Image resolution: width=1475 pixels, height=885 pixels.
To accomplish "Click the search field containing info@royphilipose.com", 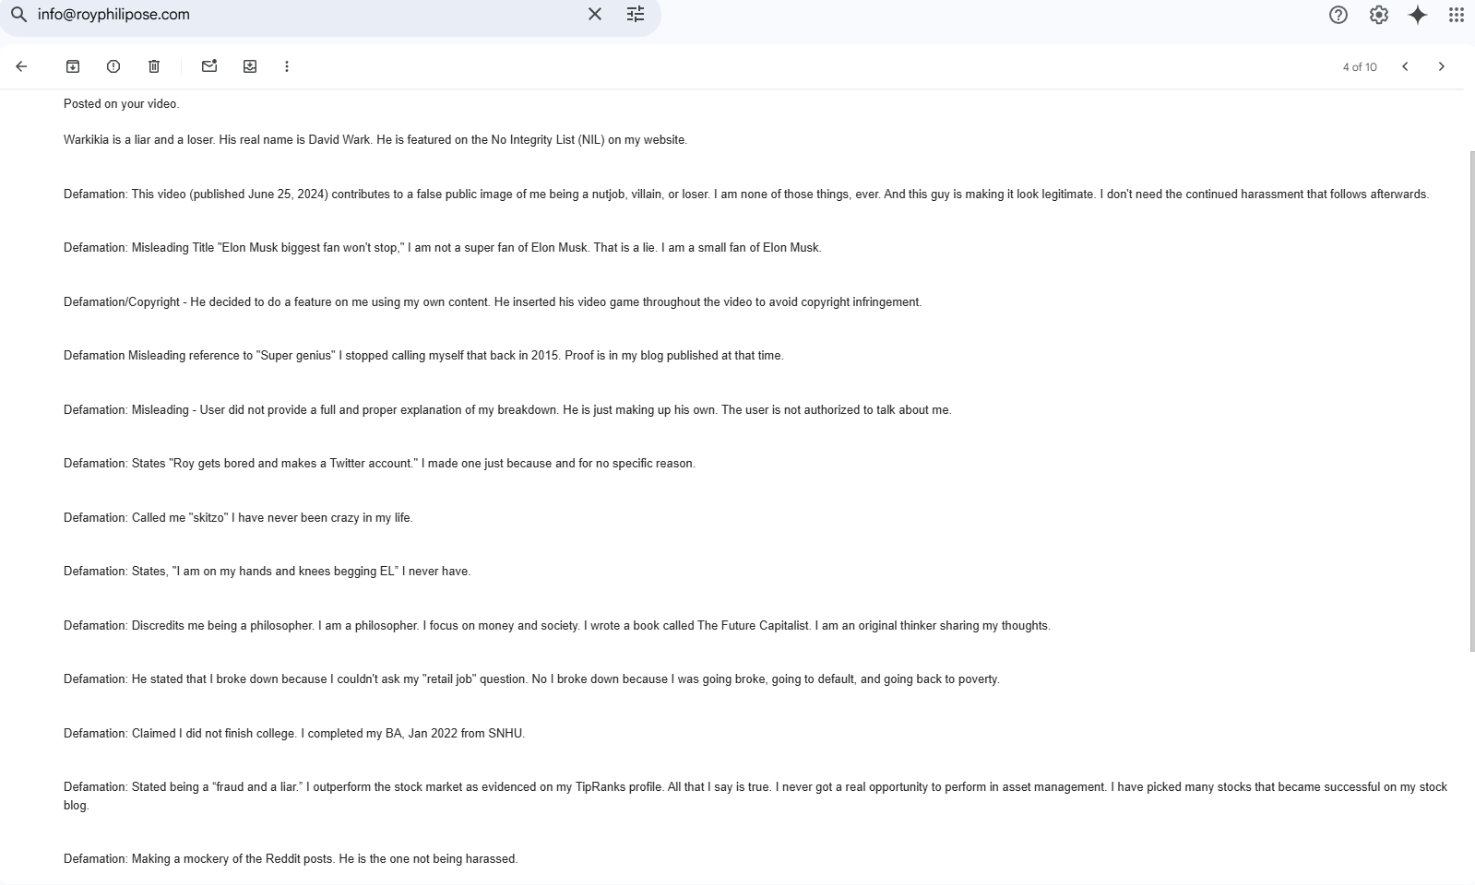I will (304, 15).
